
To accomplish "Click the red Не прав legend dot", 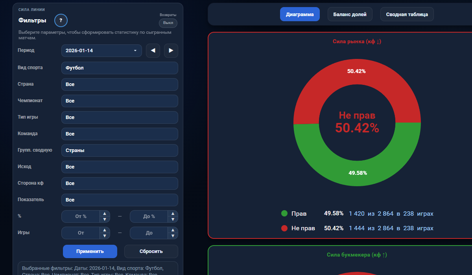I will [x=284, y=228].
